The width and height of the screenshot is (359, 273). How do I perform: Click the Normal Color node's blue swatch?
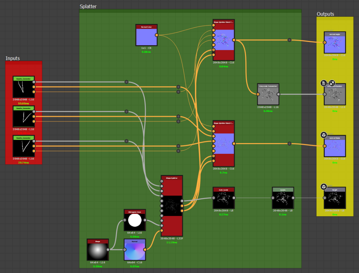147,37
